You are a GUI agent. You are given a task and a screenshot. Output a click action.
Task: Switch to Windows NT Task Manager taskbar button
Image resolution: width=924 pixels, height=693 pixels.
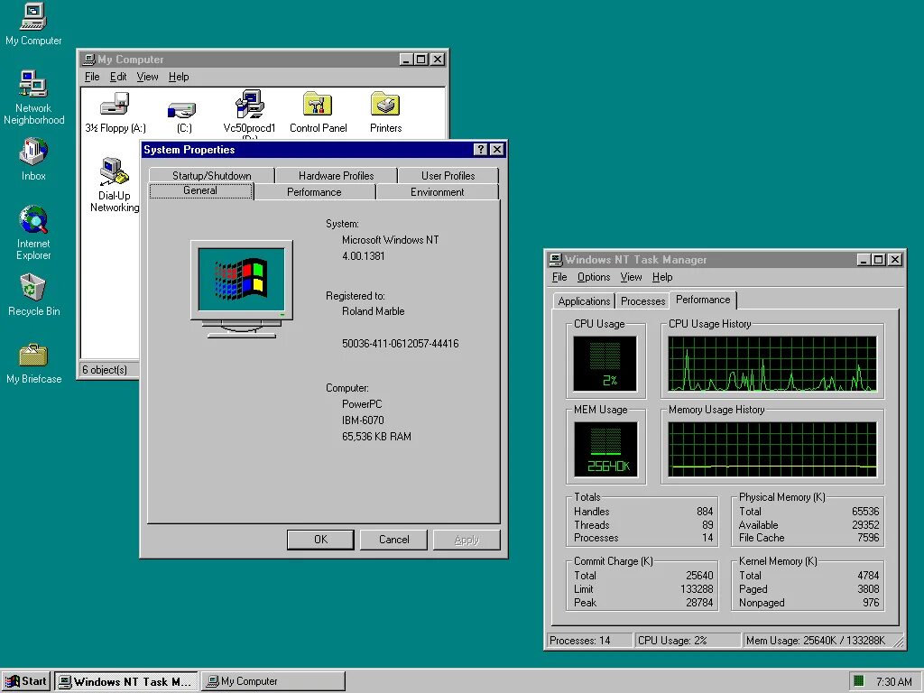[126, 681]
